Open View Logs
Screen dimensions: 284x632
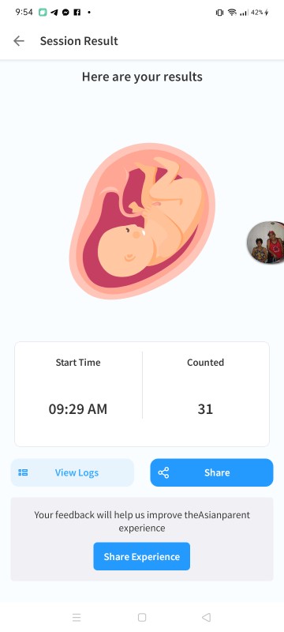pyautogui.click(x=72, y=472)
